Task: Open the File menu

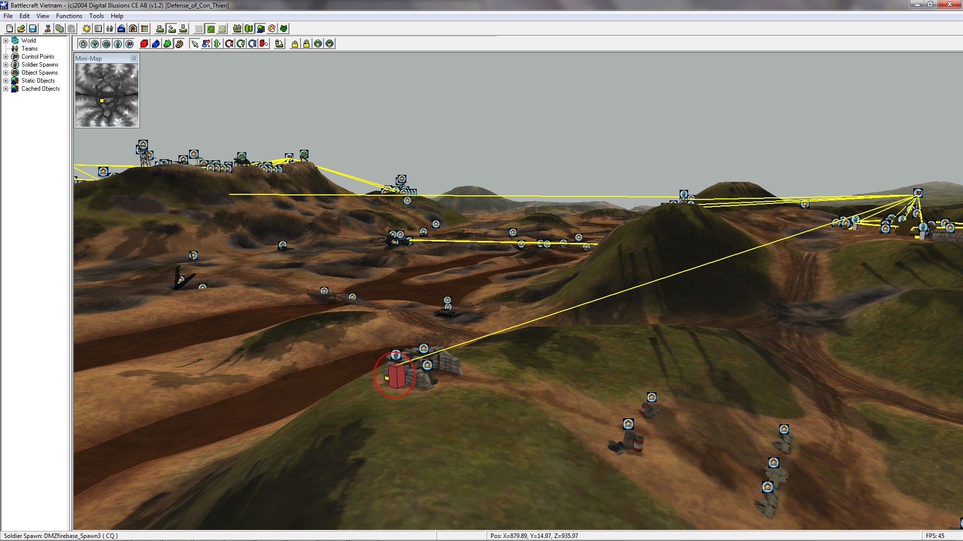Action: (8, 16)
